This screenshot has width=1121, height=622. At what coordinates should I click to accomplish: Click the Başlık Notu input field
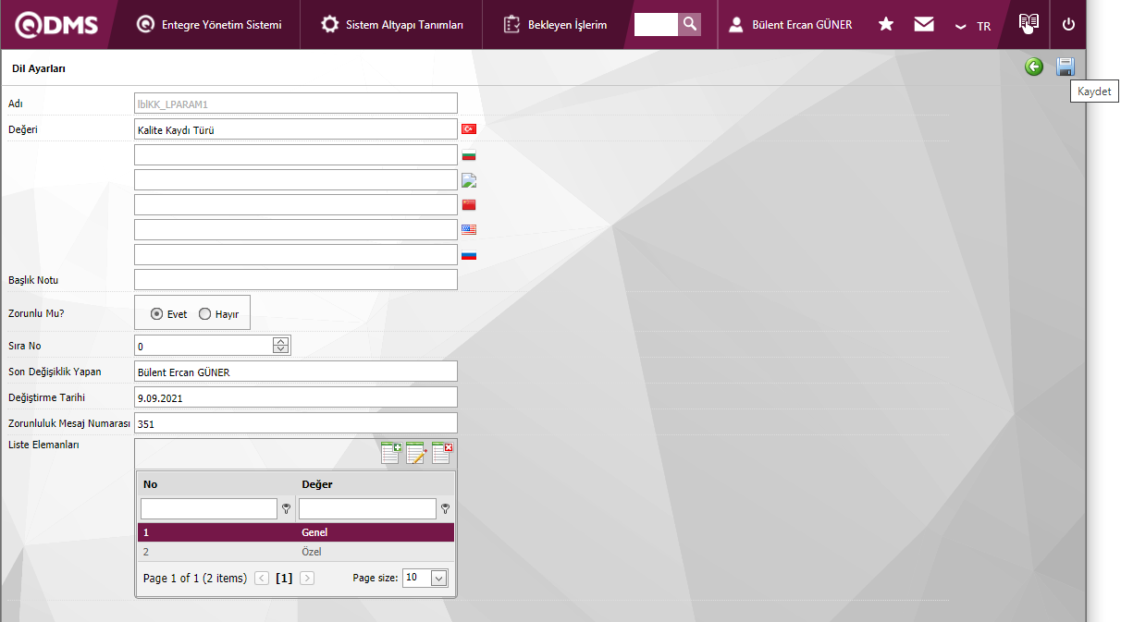point(296,279)
